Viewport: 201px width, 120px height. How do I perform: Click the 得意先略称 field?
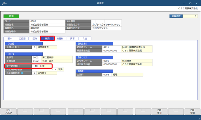click(x=47, y=32)
